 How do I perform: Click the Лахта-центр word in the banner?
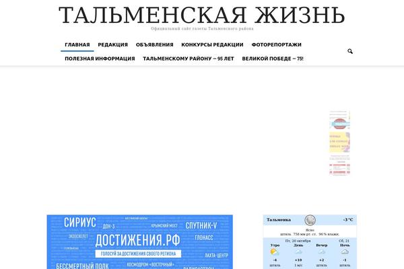pos(216,256)
